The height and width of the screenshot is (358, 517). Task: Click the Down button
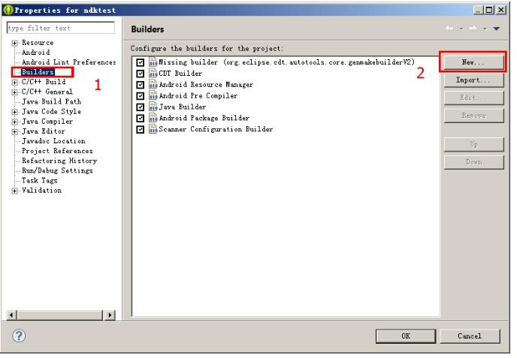pyautogui.click(x=473, y=162)
